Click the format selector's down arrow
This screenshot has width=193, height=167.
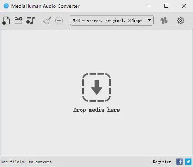coord(149,20)
